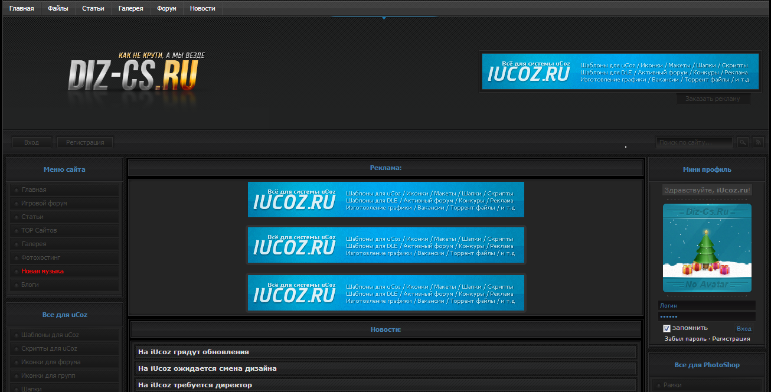Read news 'На iUcoz ожидается смена дизайна'
The width and height of the screenshot is (771, 392).
click(207, 368)
